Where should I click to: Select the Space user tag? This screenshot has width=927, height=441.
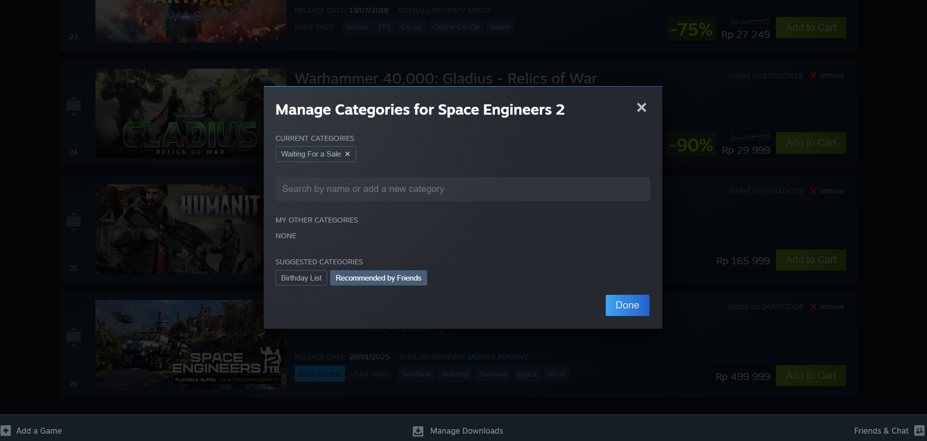[x=526, y=374]
